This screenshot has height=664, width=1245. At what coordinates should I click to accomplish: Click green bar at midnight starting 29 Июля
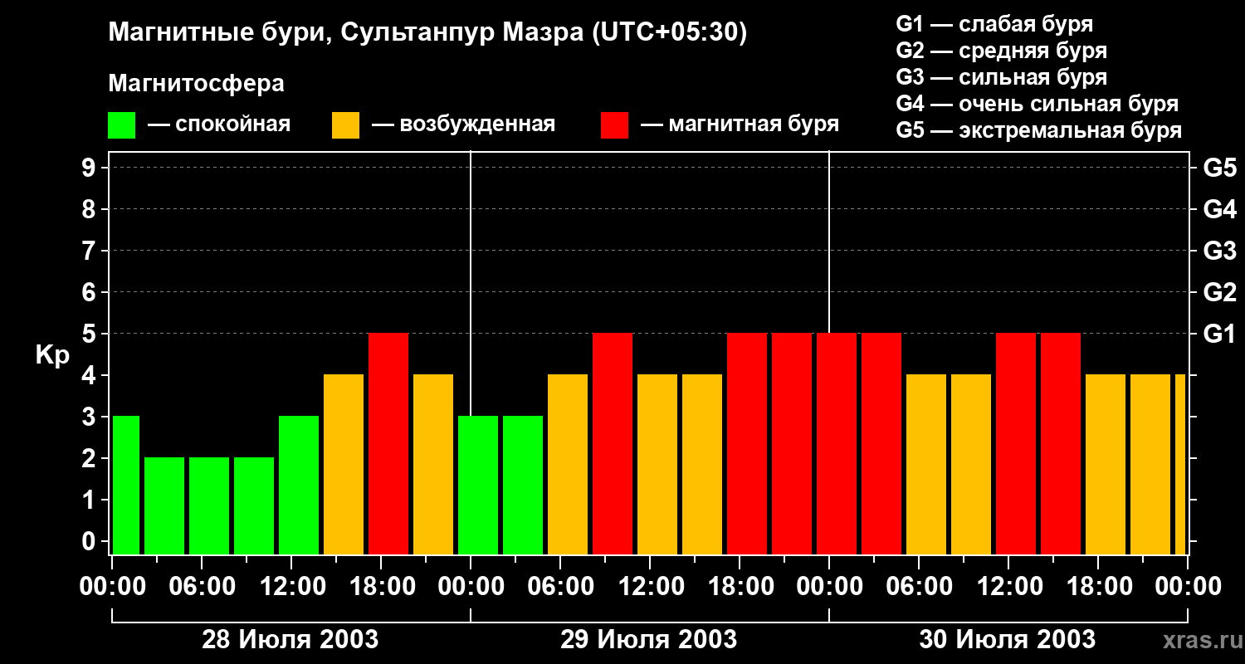478,486
